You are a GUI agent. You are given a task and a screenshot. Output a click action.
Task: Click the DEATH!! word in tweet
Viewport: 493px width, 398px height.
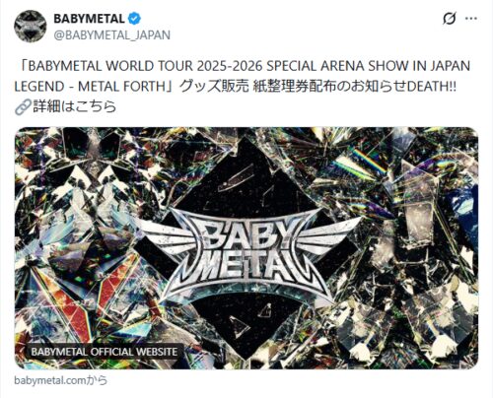[x=432, y=87]
